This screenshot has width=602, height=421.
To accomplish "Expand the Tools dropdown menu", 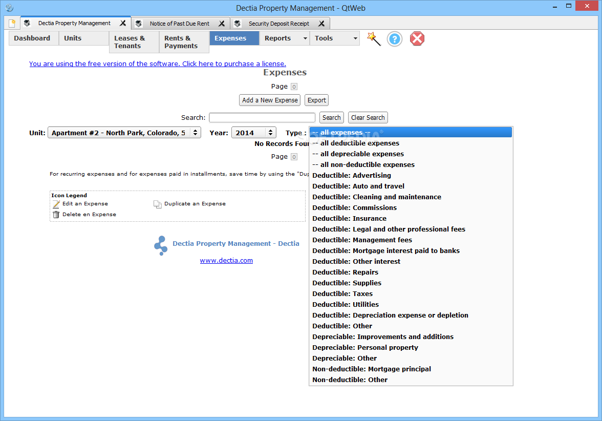I will click(335, 38).
